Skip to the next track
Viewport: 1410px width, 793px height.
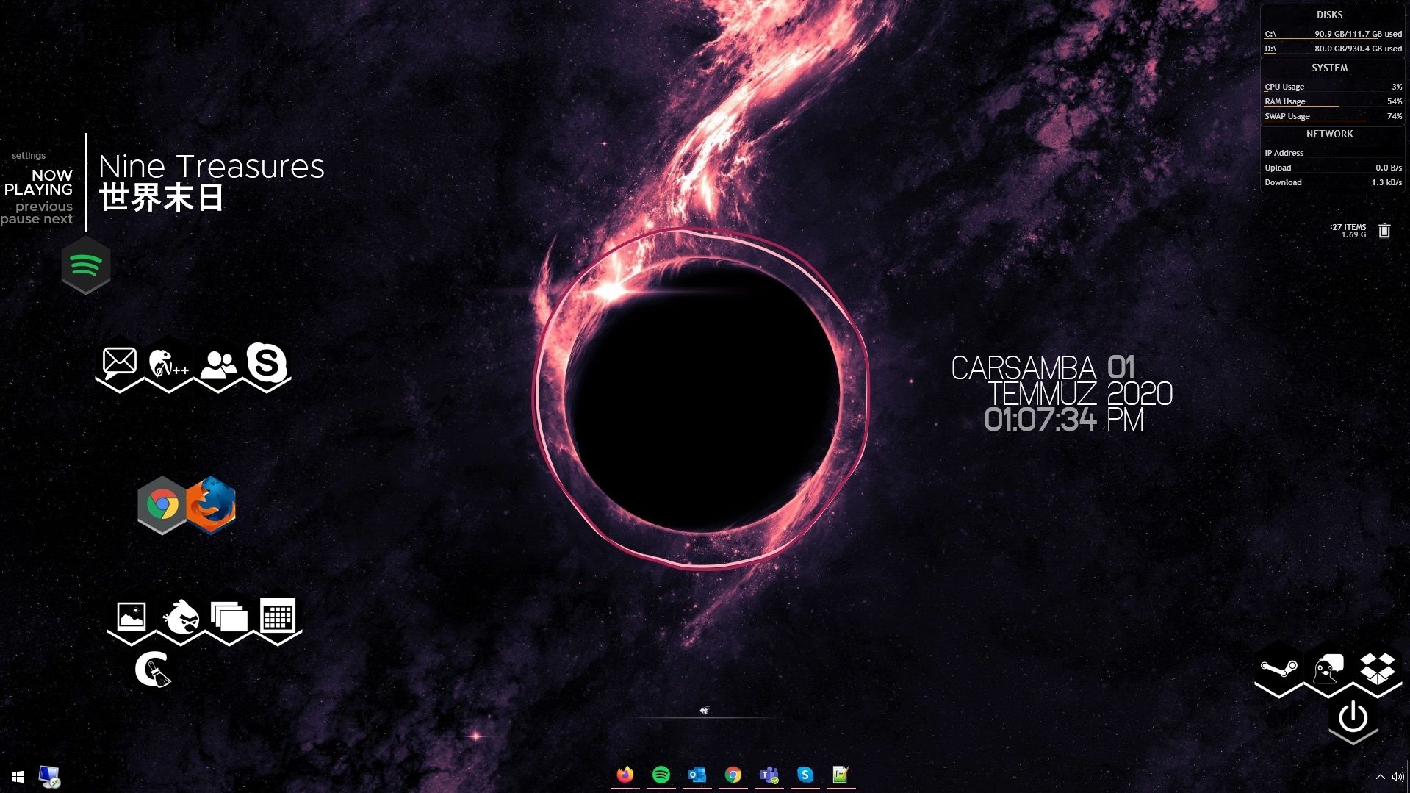tap(60, 218)
